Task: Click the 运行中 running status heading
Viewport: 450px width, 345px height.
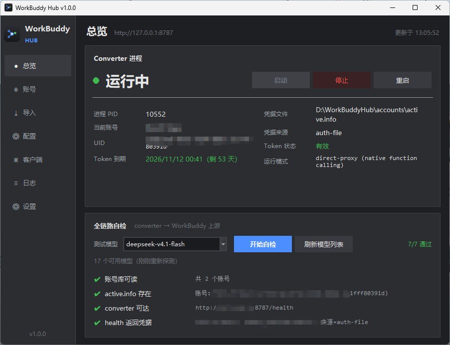Action: point(127,81)
